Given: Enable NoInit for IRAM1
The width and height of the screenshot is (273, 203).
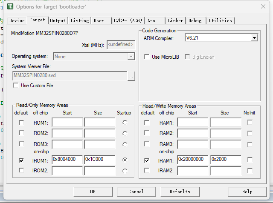Looking at the screenshot, I should pos(250,160).
